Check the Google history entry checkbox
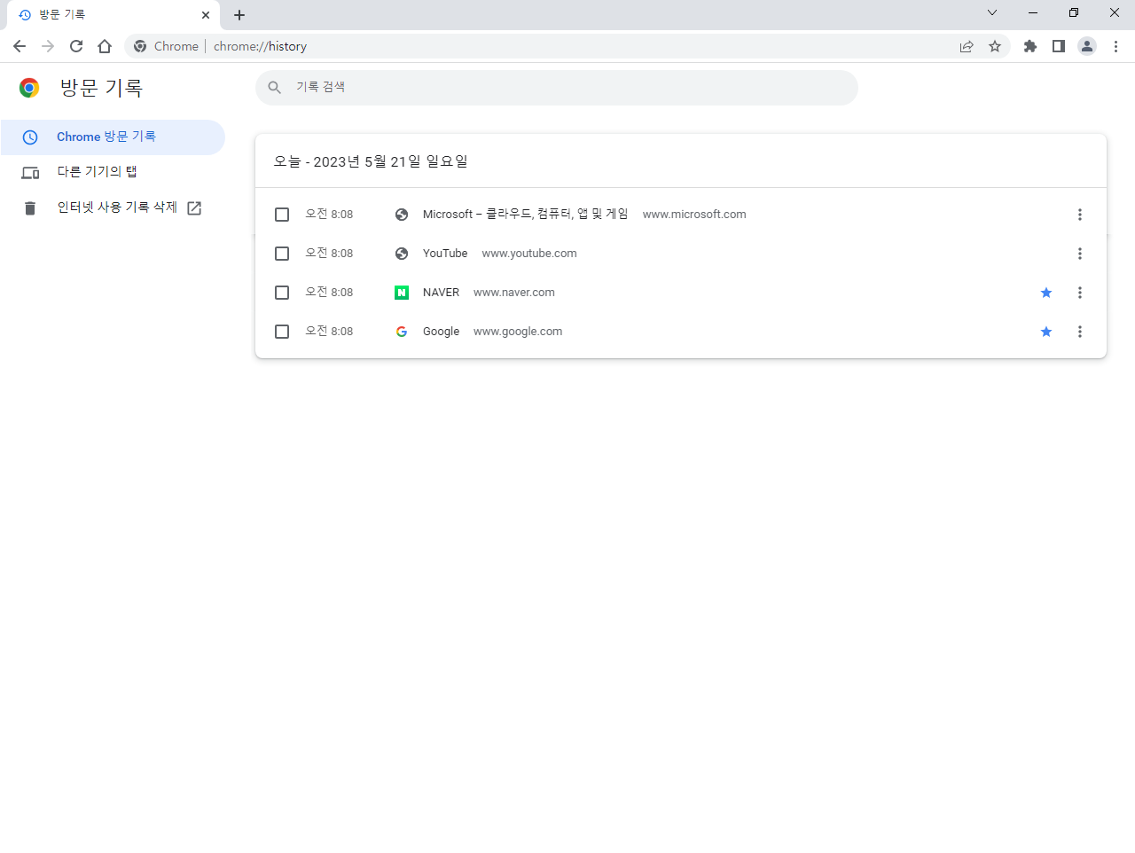 click(282, 332)
